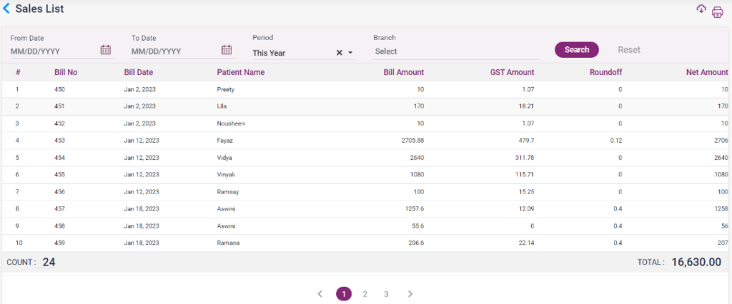This screenshot has height=304, width=732.
Task: Sort by the Bill No column header
Action: point(65,72)
